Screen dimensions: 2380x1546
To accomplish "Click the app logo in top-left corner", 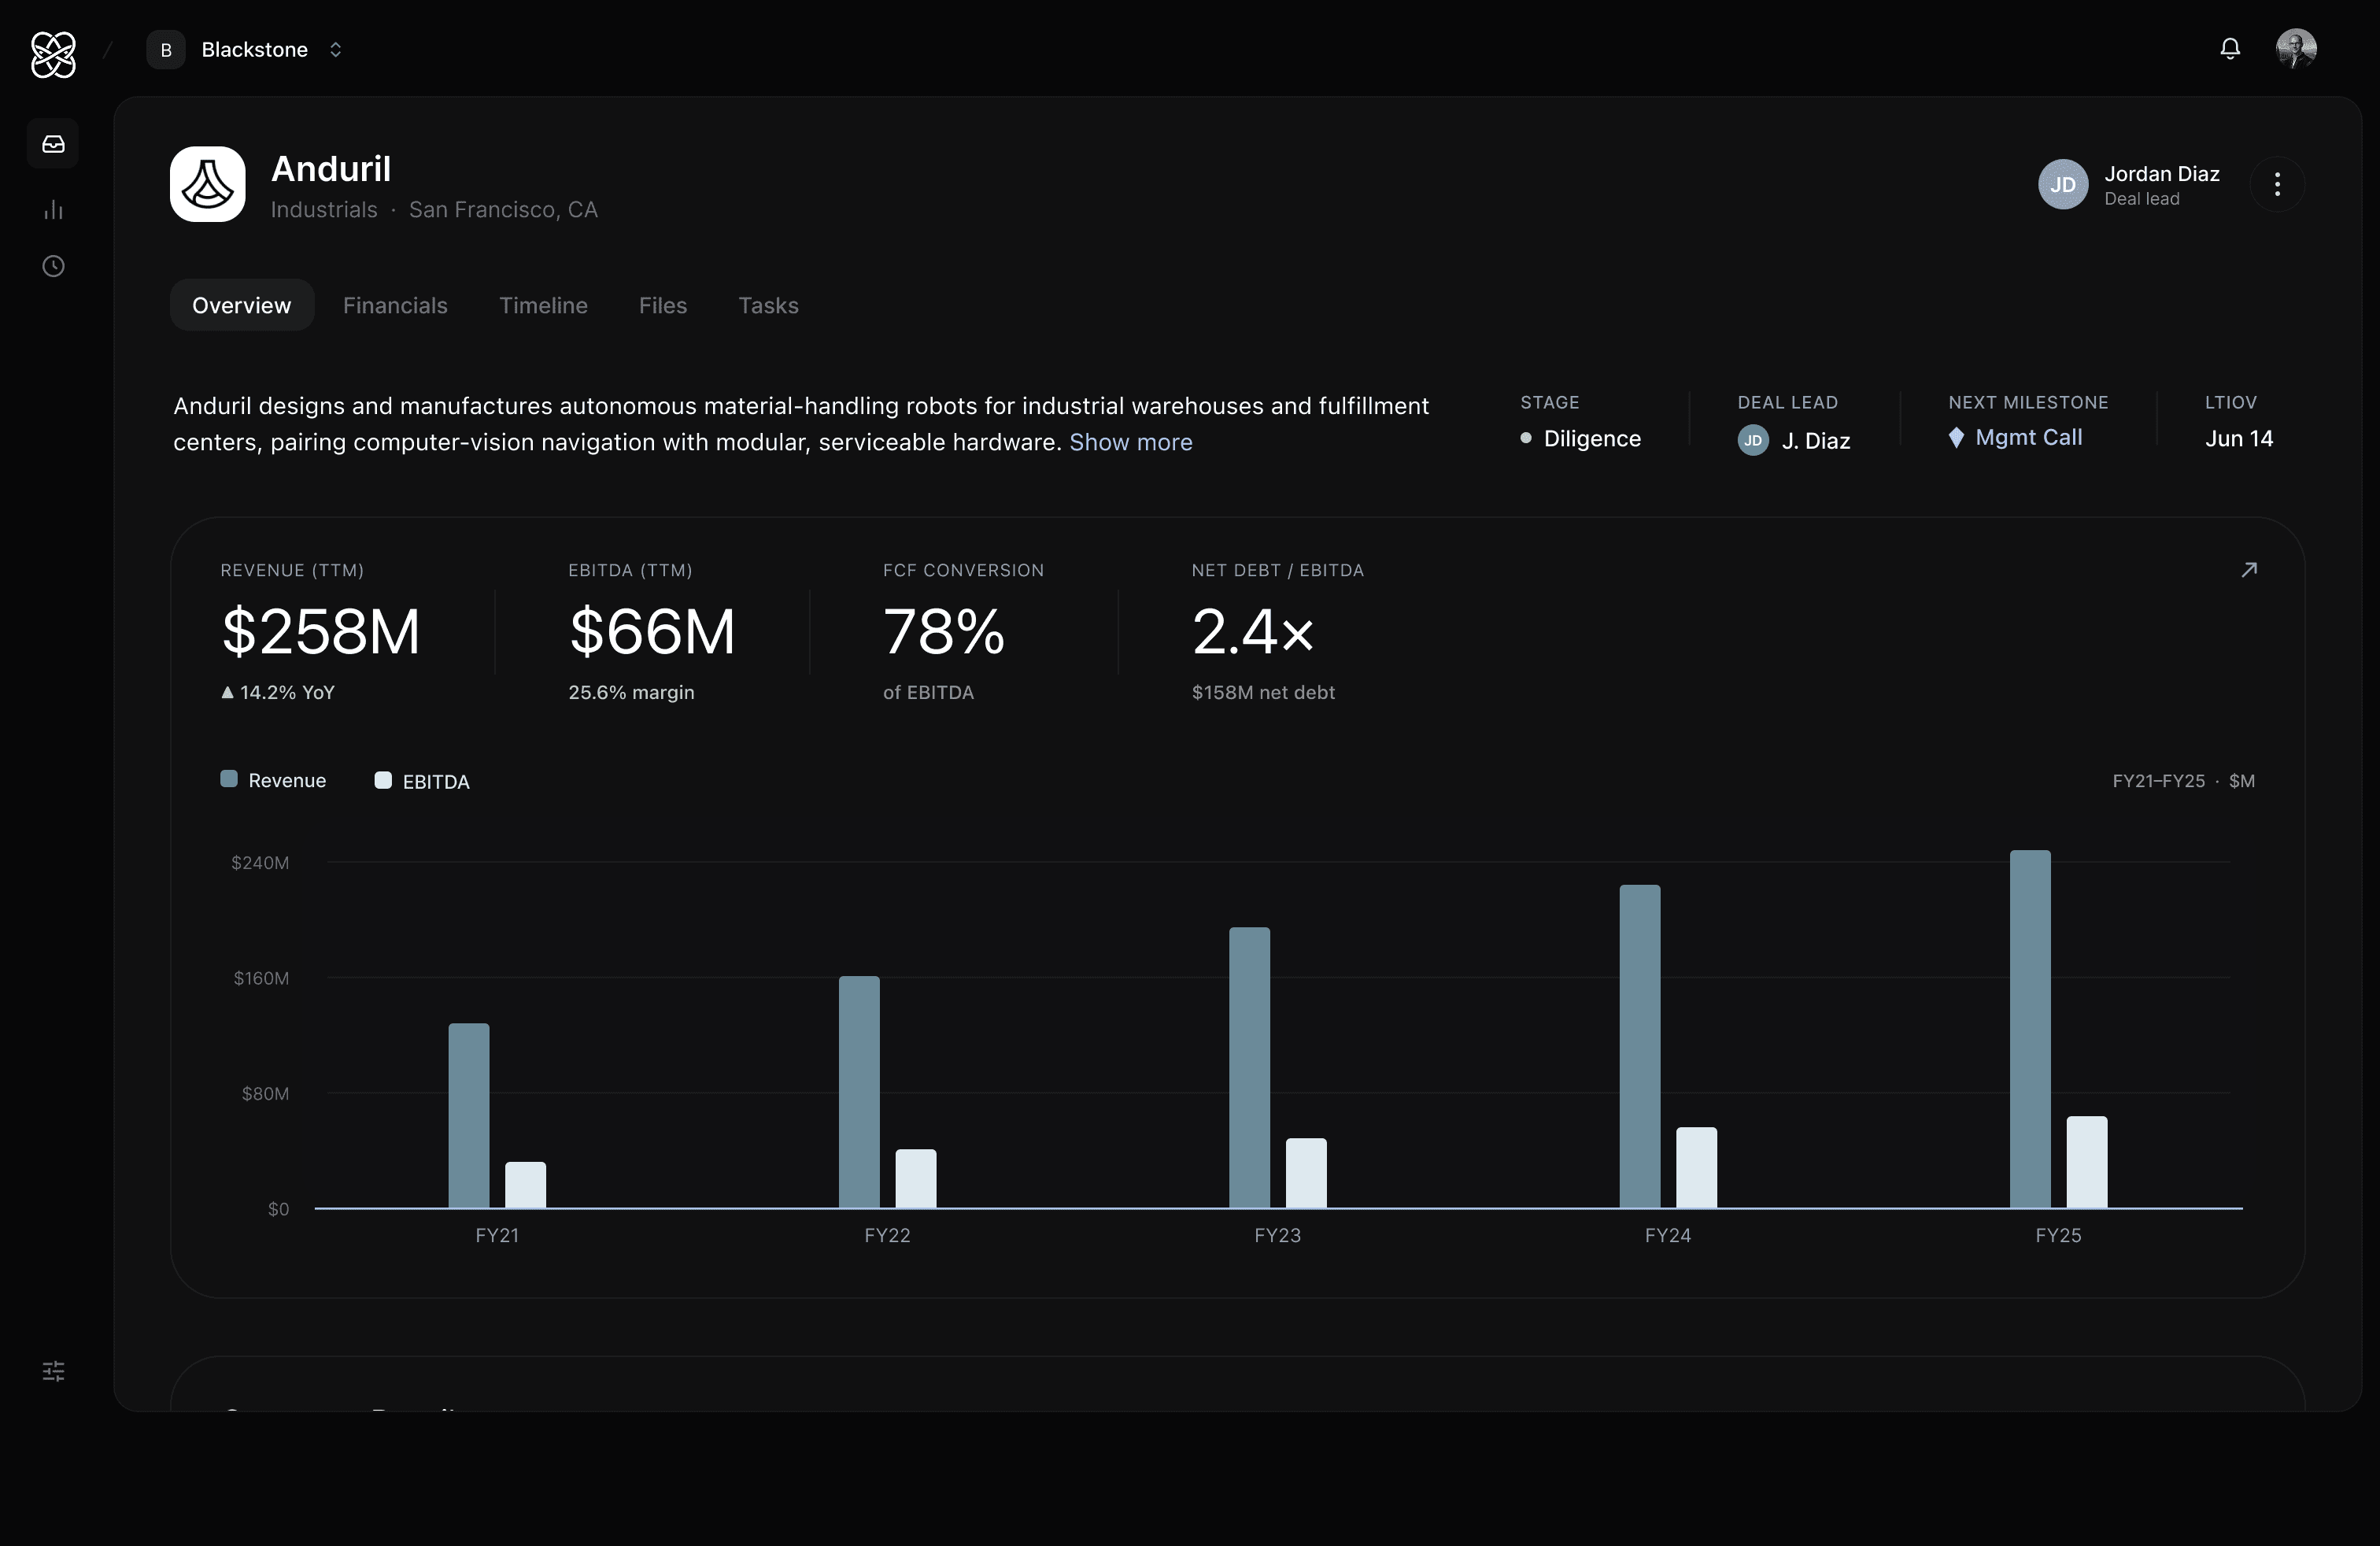I will (53, 54).
